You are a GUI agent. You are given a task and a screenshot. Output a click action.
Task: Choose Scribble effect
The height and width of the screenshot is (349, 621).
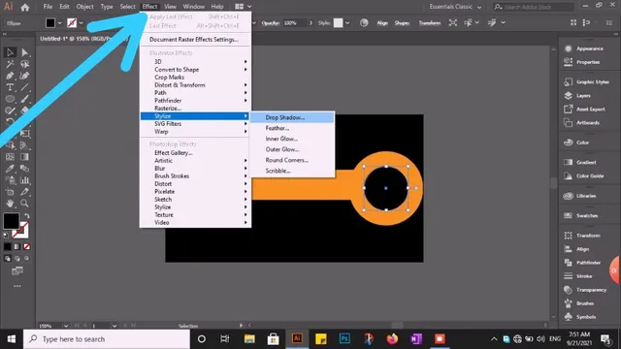293,171
